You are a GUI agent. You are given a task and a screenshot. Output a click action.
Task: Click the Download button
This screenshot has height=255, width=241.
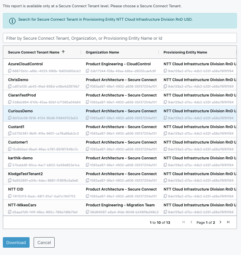16,242
